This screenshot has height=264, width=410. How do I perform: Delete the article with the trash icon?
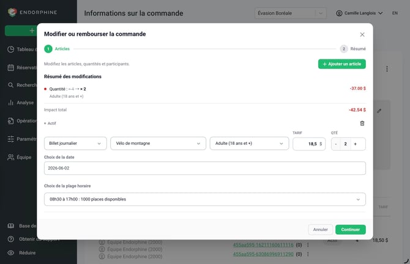[x=362, y=123]
